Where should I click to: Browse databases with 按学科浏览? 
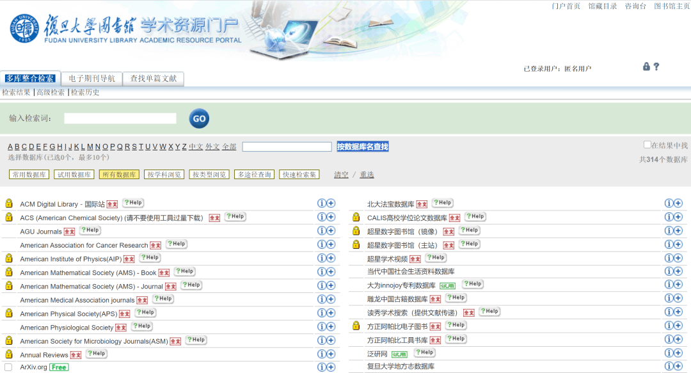click(x=164, y=175)
